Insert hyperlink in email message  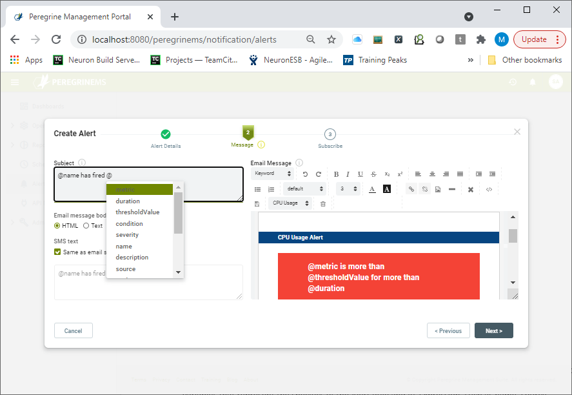click(x=411, y=189)
